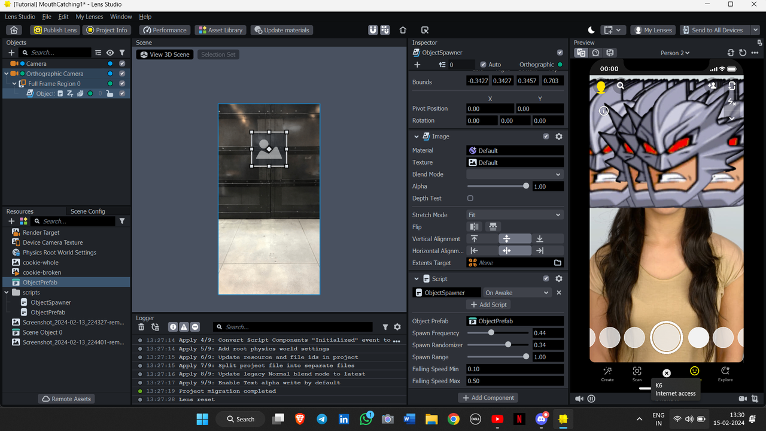Toggle the snapping magnet icon
The image size is (766, 431).
[373, 30]
